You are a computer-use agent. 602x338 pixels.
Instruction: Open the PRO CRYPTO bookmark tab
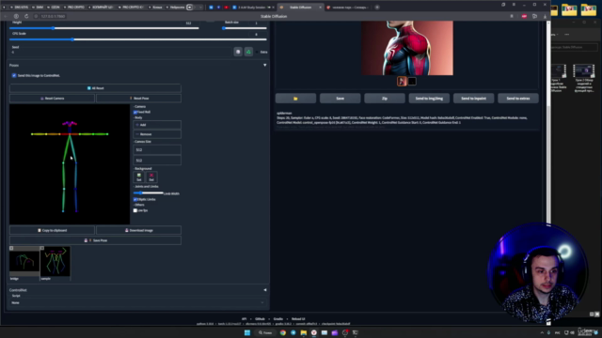tap(74, 8)
